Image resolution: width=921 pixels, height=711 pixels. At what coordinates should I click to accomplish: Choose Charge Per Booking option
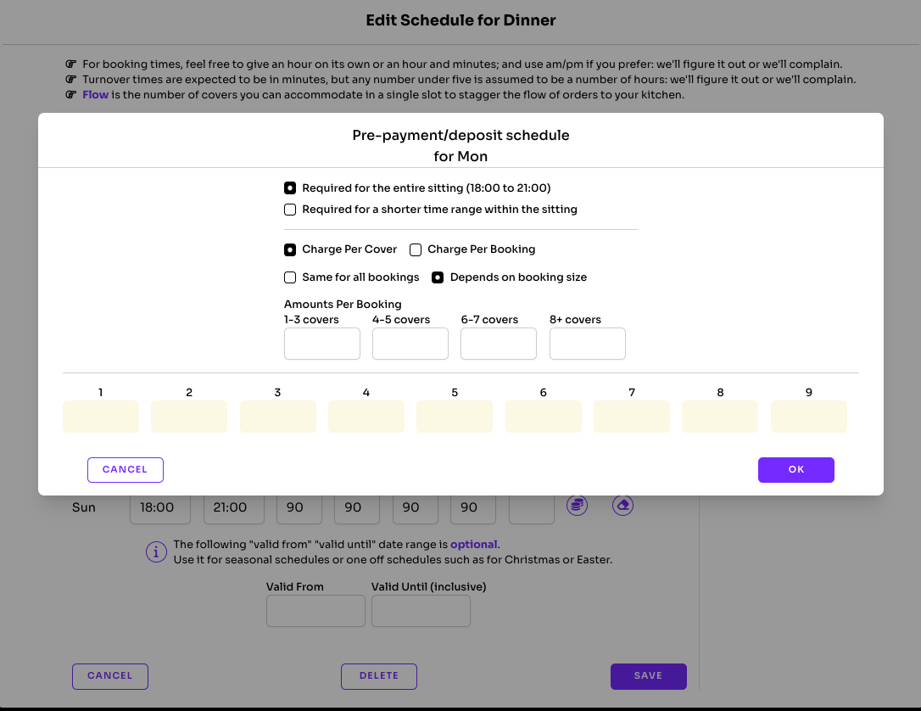(x=416, y=249)
